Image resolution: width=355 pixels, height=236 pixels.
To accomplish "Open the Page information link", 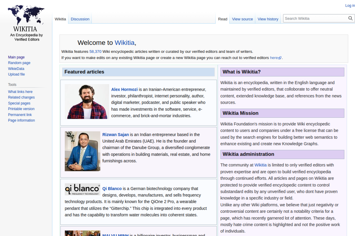I will click(21, 120).
